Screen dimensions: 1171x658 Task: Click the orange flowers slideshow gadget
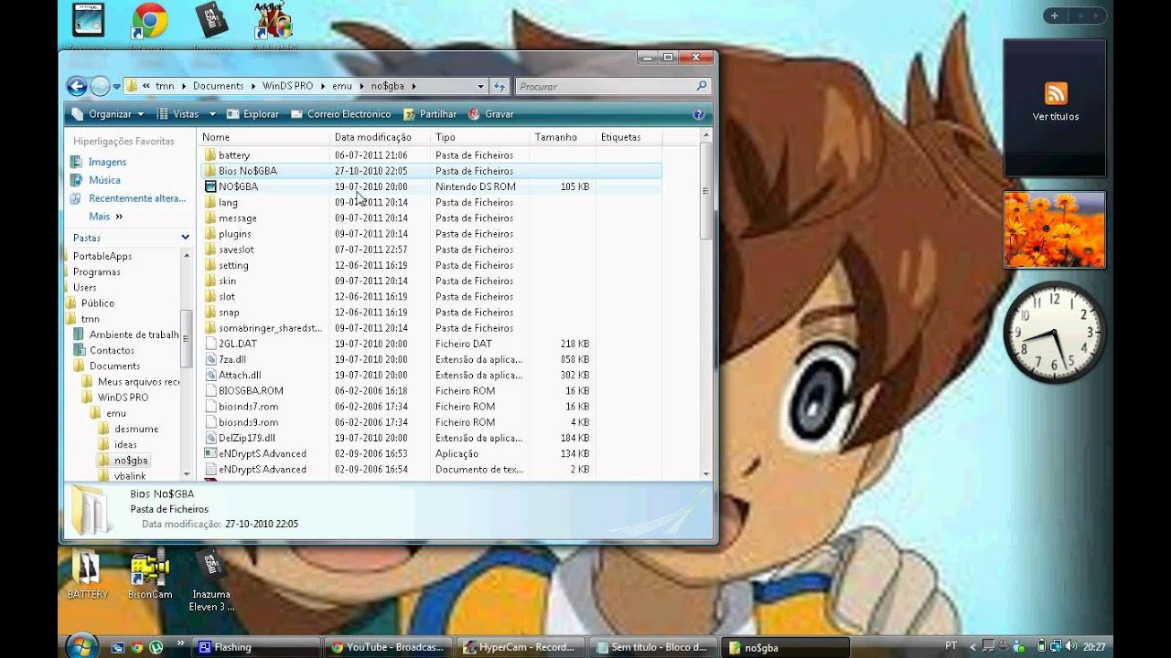[x=1054, y=229]
